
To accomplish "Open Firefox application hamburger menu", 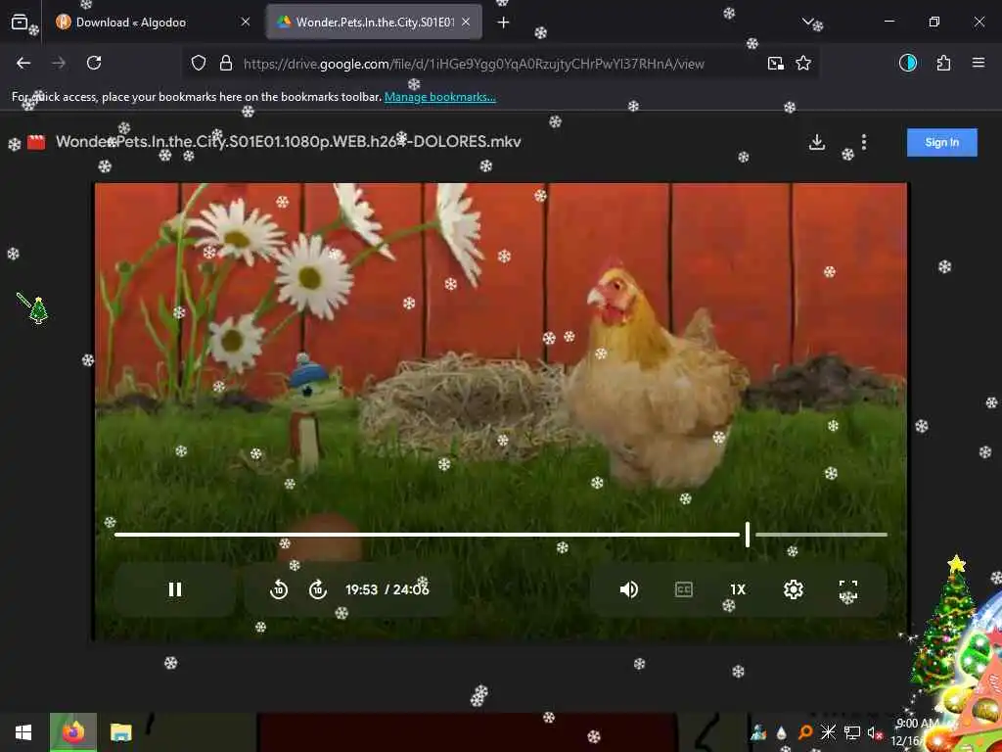I will pyautogui.click(x=978, y=63).
